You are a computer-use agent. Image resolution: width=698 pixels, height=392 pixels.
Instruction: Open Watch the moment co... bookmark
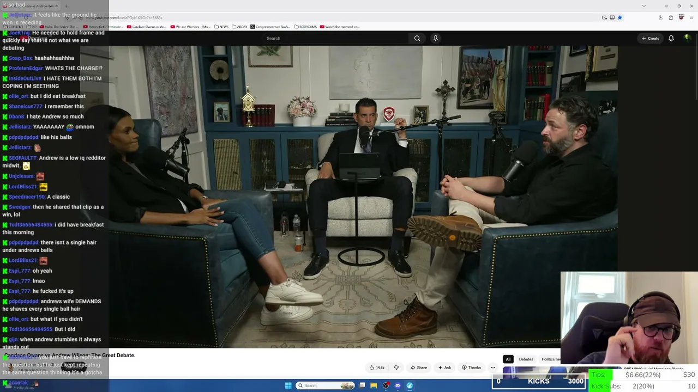(x=340, y=27)
